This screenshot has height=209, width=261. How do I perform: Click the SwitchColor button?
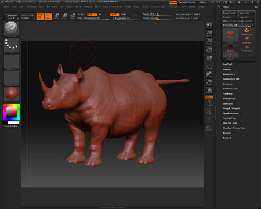12,127
